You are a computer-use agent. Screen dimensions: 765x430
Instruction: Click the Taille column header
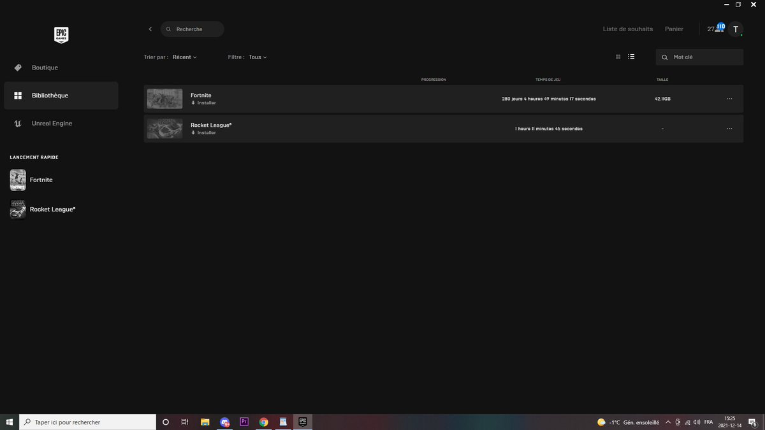point(662,80)
